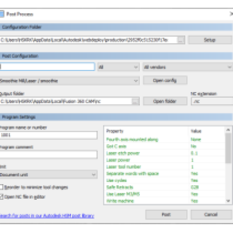Click the property list scroll up arrow
This screenshot has height=233, width=233.
click(228, 130)
